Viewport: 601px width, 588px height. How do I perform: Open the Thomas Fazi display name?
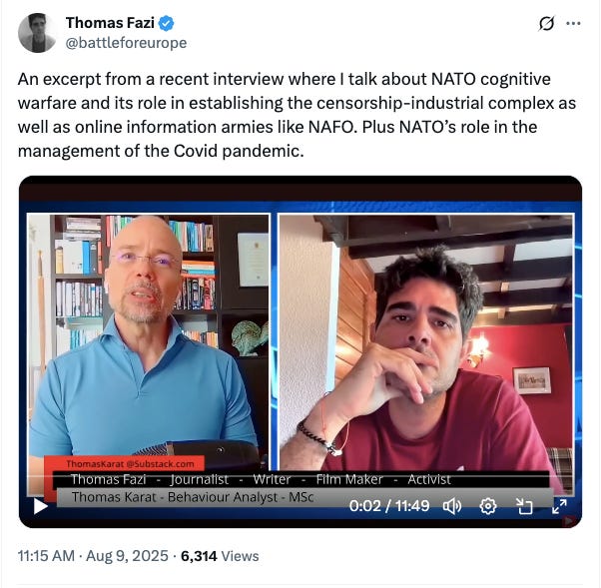110,23
